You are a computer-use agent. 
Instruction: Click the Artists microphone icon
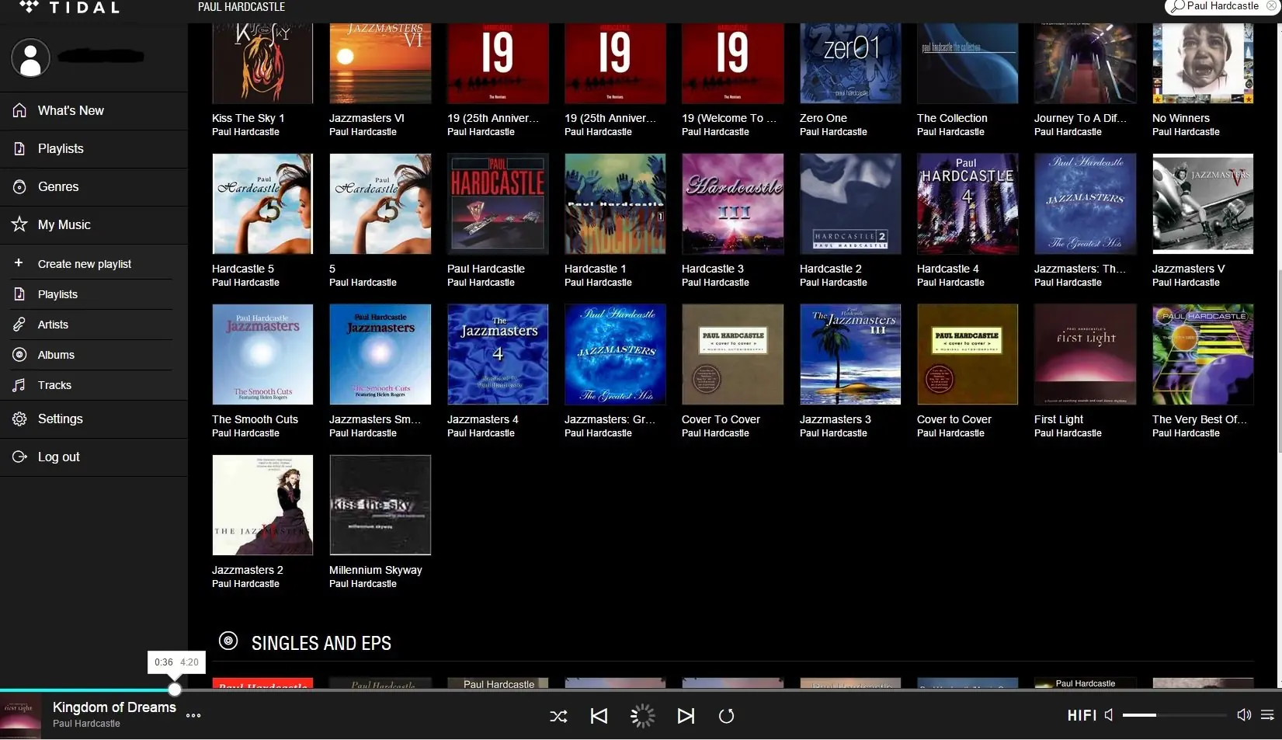tap(19, 325)
